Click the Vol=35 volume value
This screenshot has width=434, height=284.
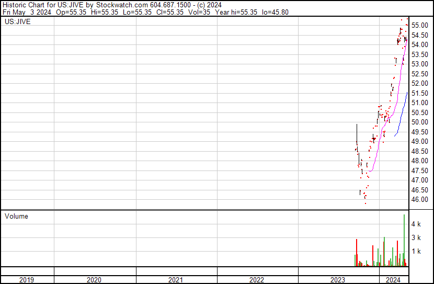[x=199, y=12]
